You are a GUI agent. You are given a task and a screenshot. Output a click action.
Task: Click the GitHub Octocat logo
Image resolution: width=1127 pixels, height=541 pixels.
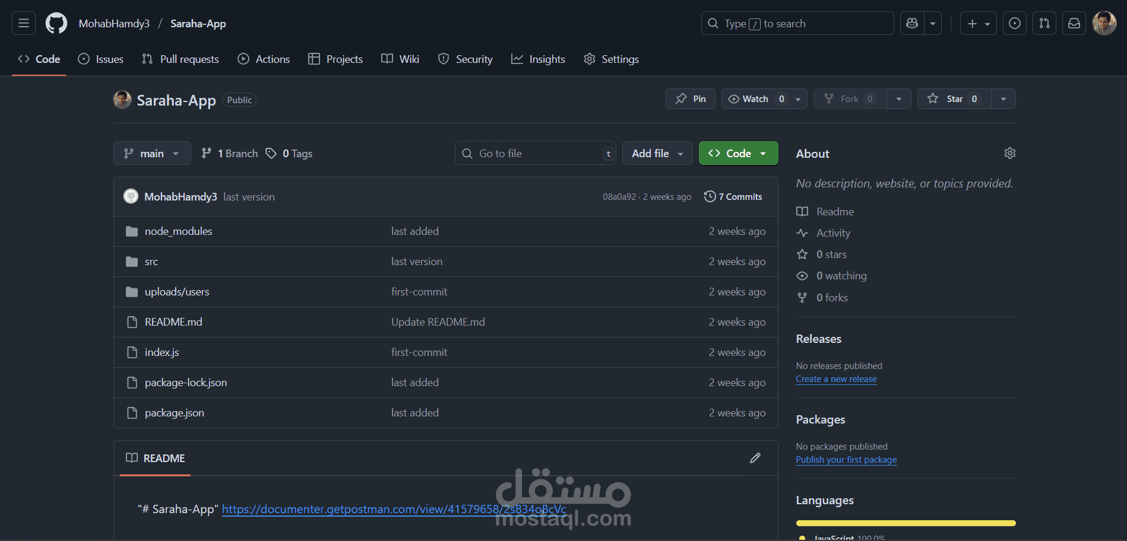[56, 24]
